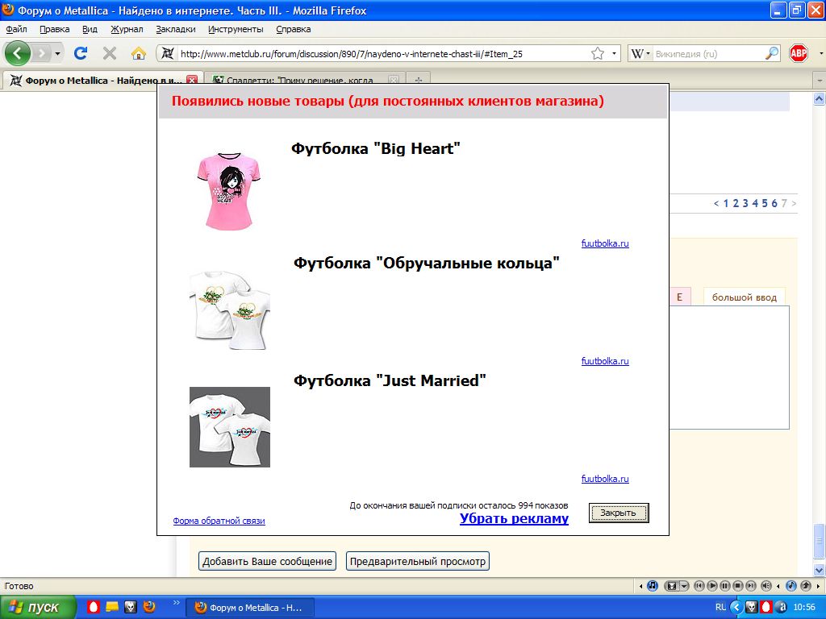Image resolution: width=826 pixels, height=619 pixels.
Task: Launch Firefox from the quick launch bar
Action: pos(148,607)
